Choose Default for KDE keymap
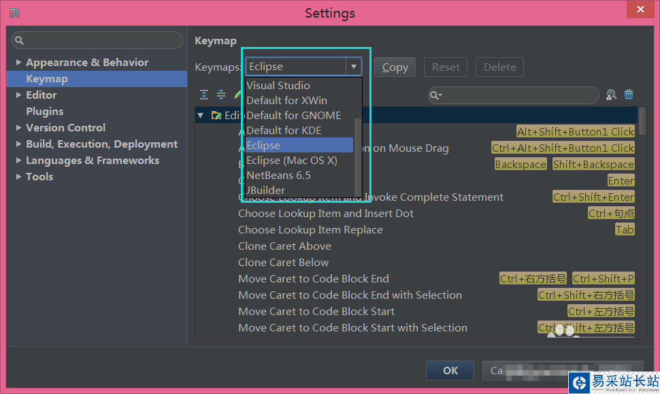The height and width of the screenshot is (394, 660). (x=299, y=131)
